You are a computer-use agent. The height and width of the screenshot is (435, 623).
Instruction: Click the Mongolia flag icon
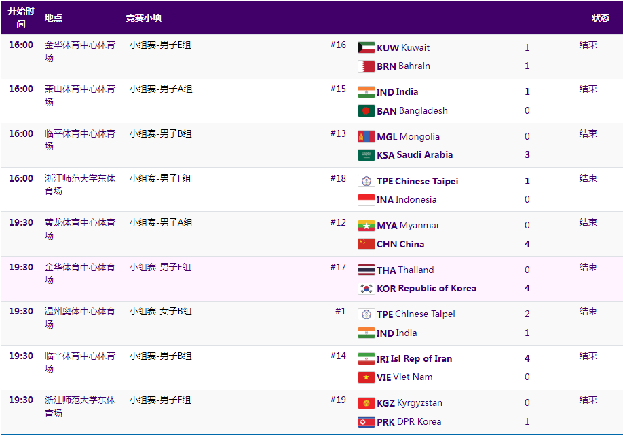coord(366,136)
